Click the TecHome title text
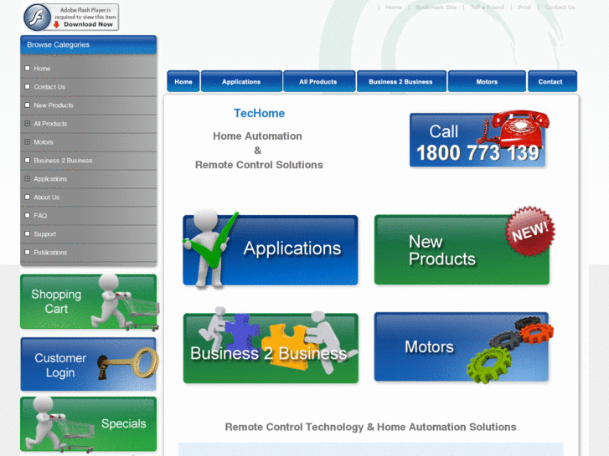The height and width of the screenshot is (456, 609). [x=259, y=113]
